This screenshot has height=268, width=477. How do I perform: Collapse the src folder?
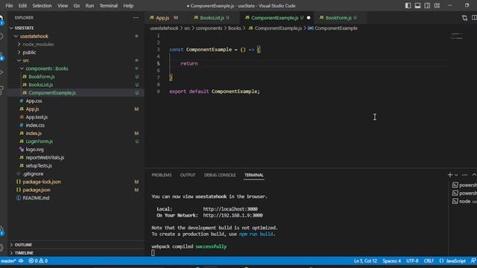point(19,60)
